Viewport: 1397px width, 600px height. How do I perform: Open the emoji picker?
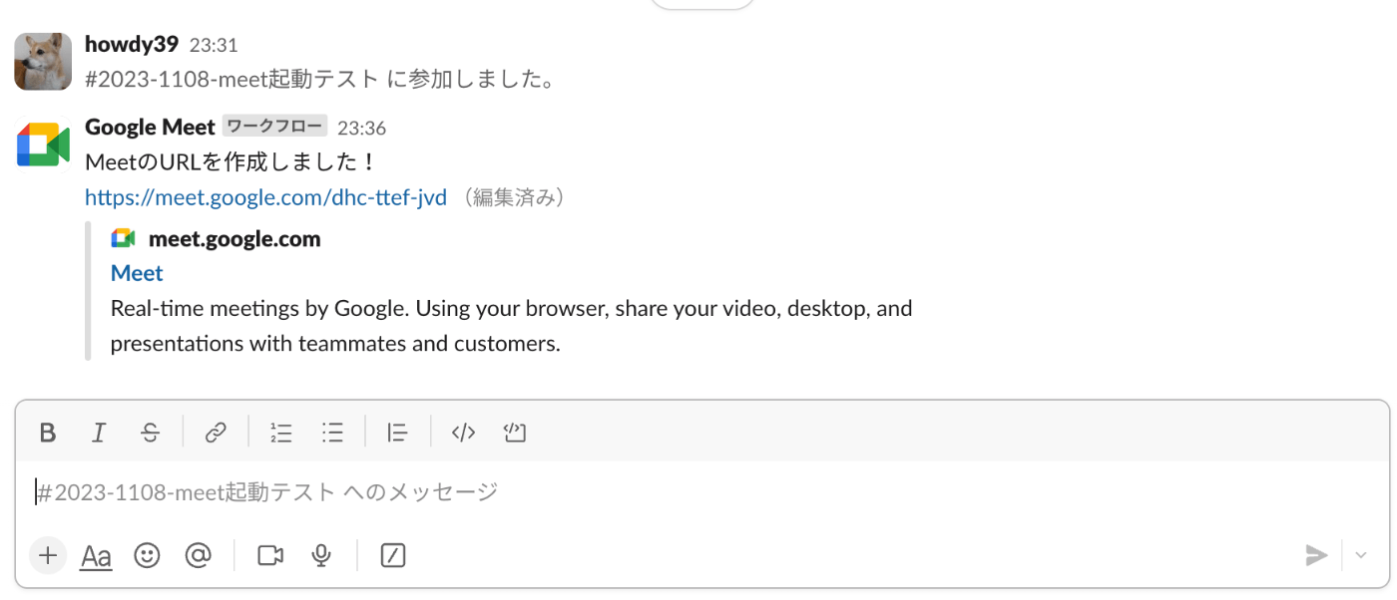[x=147, y=555]
